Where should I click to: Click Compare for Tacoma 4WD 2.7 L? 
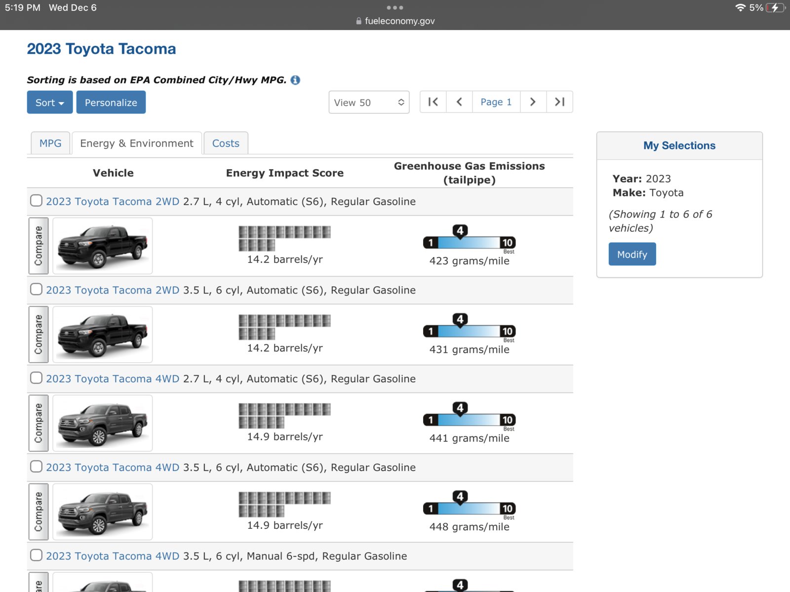click(39, 423)
